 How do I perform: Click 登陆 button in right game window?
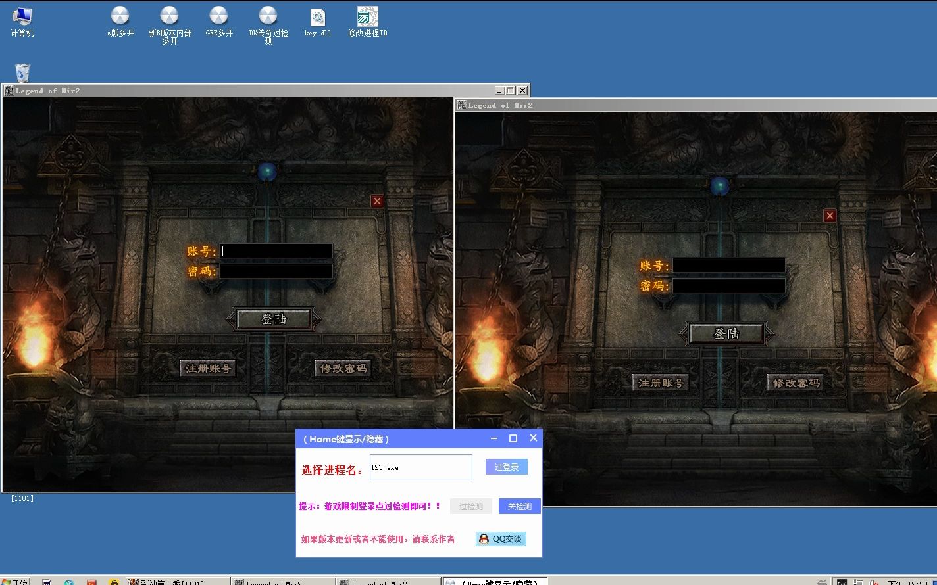(x=726, y=333)
